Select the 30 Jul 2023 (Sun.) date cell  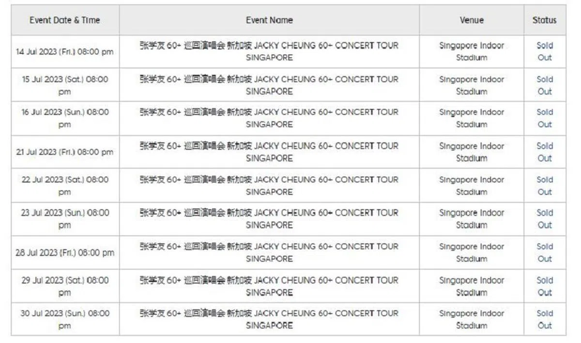coord(65,319)
